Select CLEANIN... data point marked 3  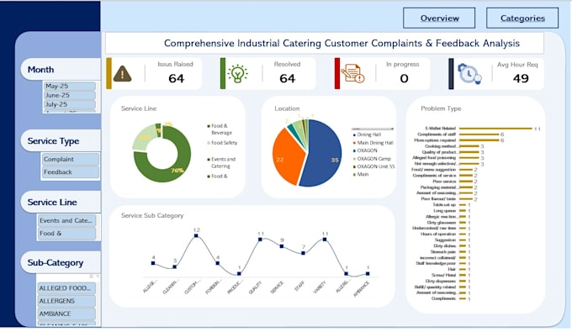(x=175, y=267)
